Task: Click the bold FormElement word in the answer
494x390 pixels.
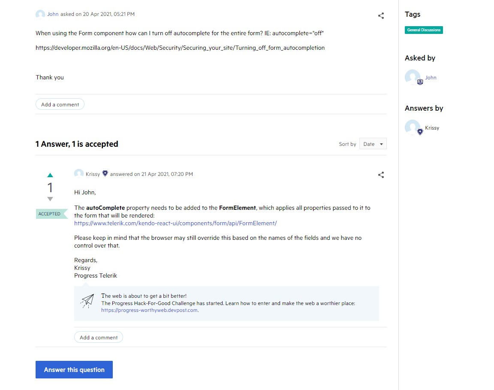Action: pos(237,208)
